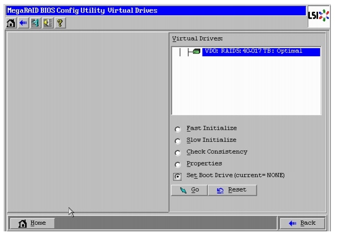Click the Home icon in the toolbar

pyautogui.click(x=11, y=23)
